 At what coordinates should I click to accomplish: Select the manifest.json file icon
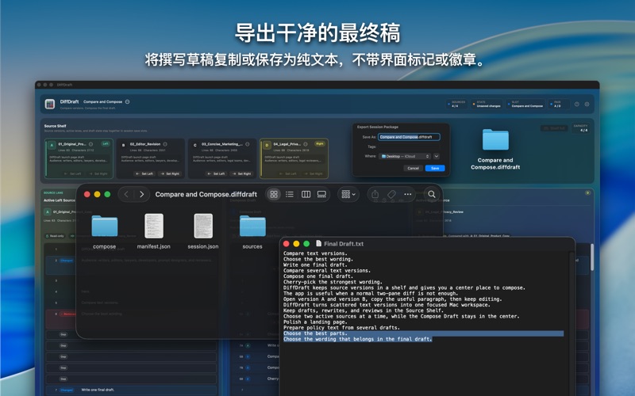point(154,226)
